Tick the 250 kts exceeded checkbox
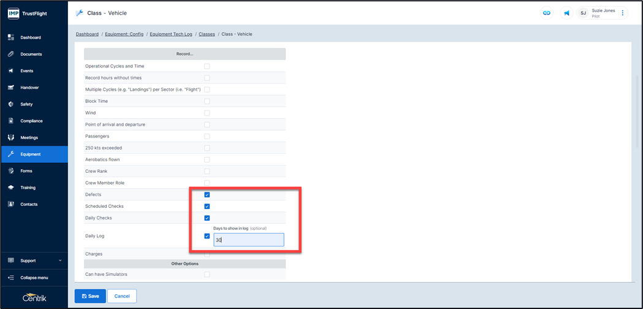 [x=207, y=148]
